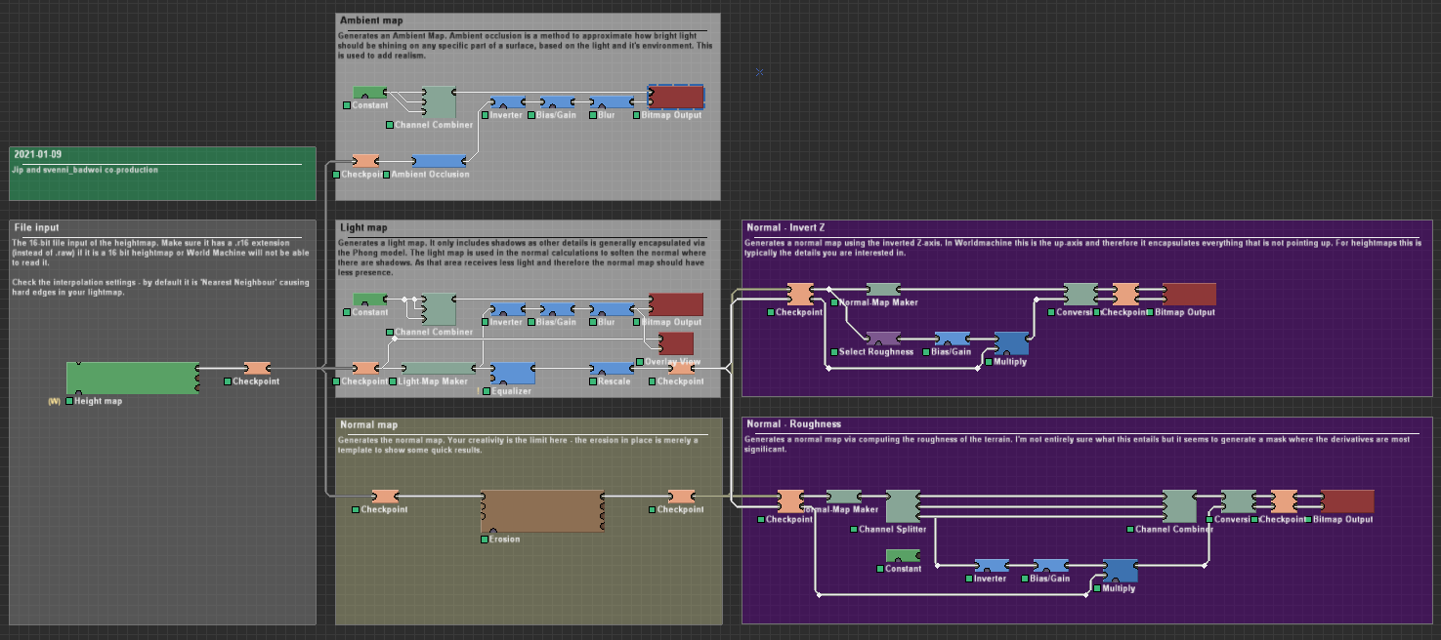Toggle green status square beside Height map label
1441x640 pixels.
70,401
